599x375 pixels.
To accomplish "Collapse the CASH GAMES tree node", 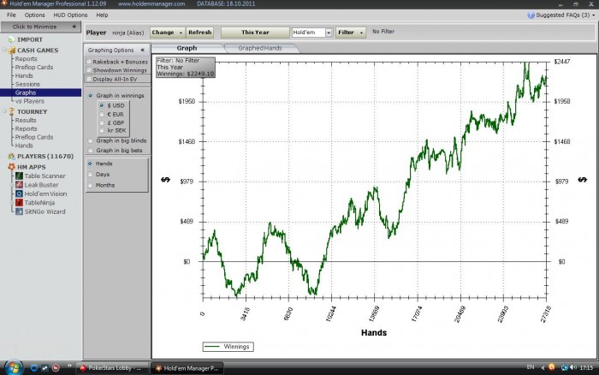I will [4, 50].
